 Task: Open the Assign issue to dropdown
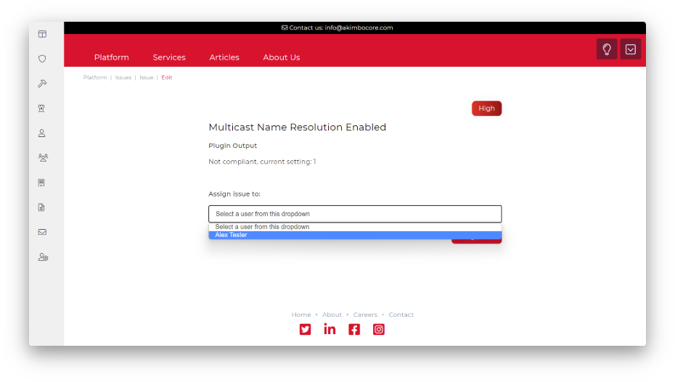pos(355,214)
